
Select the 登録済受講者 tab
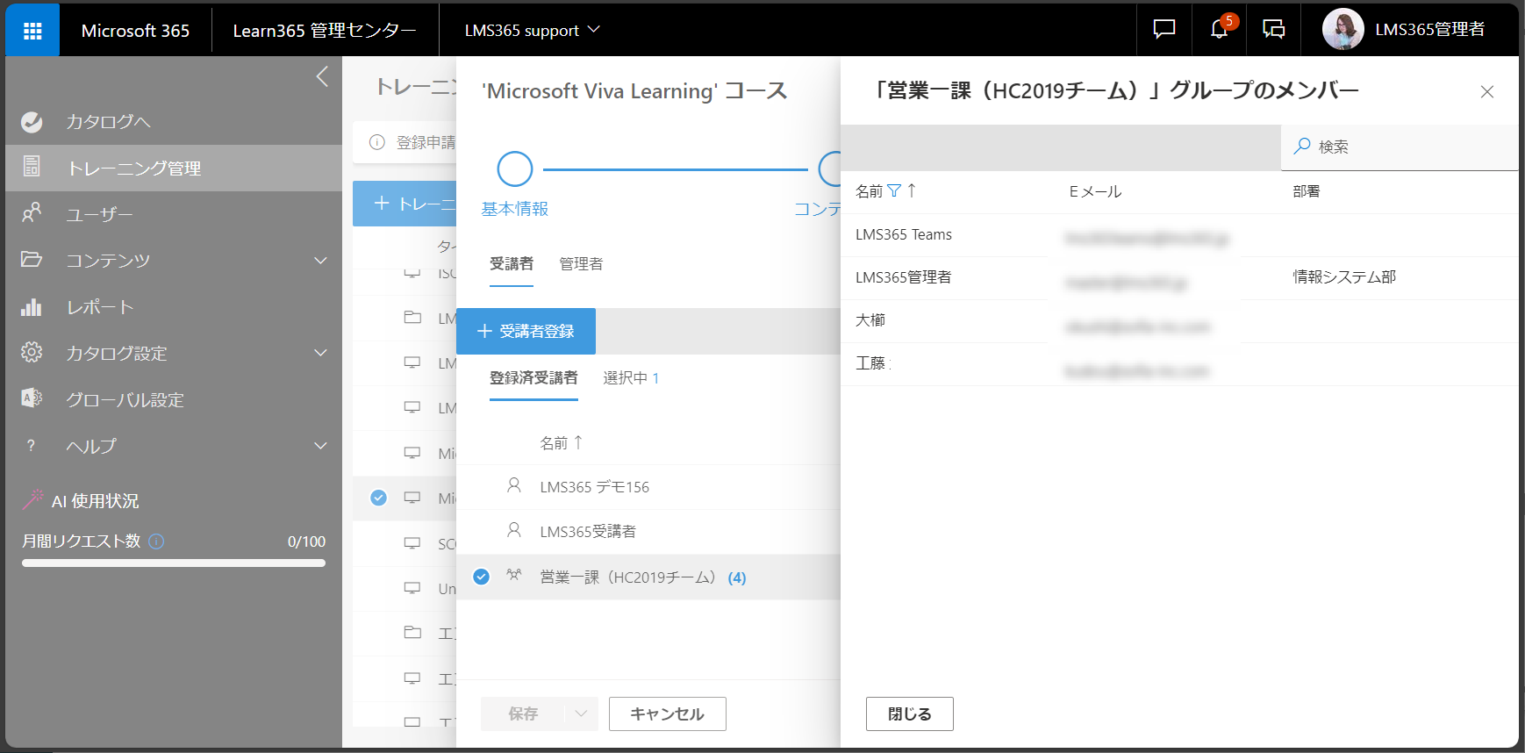point(533,378)
